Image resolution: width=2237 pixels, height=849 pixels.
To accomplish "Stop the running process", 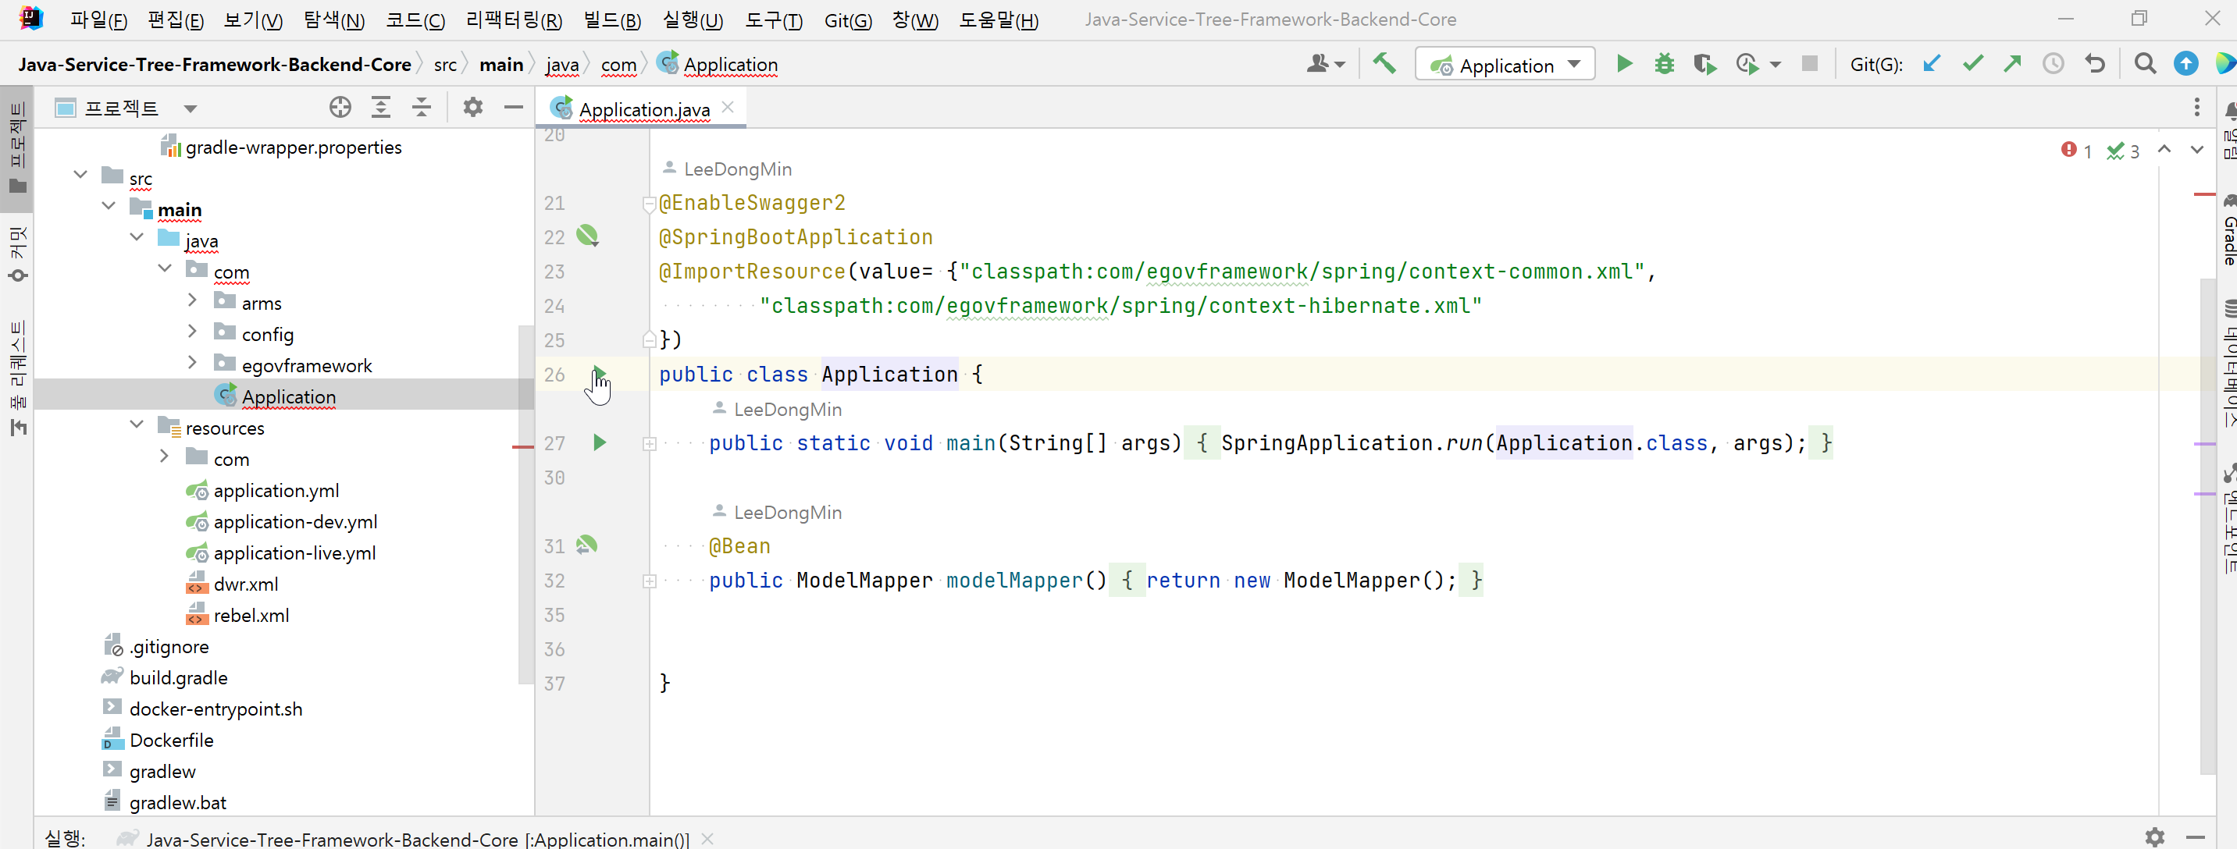I will pyautogui.click(x=1810, y=64).
